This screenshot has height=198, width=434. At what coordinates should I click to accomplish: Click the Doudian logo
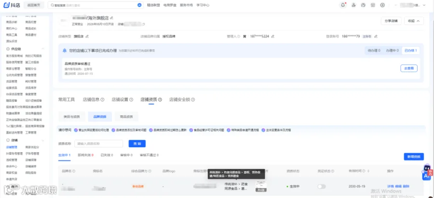pyautogui.click(x=12, y=5)
